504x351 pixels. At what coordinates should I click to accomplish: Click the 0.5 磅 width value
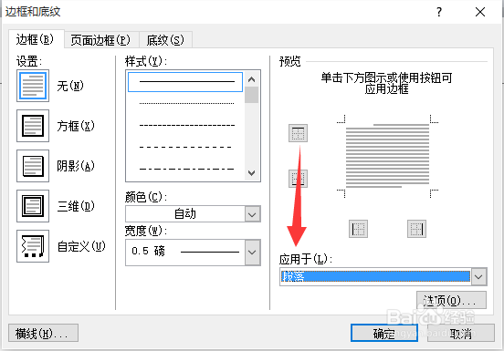(x=149, y=251)
